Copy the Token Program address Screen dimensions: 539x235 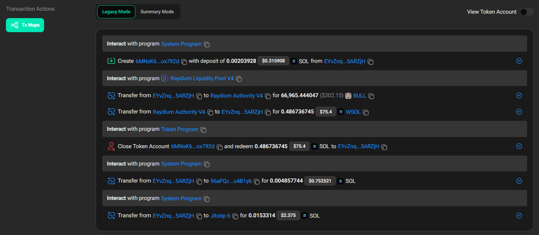[x=203, y=130]
